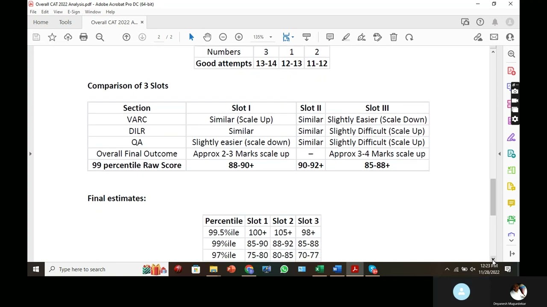Screen dimensions: 547x307
Task: Open Organize Pages tool in right pane
Action: 512,170
